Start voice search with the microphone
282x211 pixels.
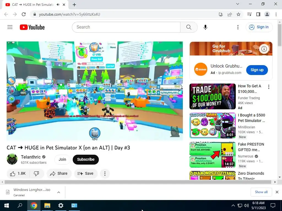[x=205, y=27]
